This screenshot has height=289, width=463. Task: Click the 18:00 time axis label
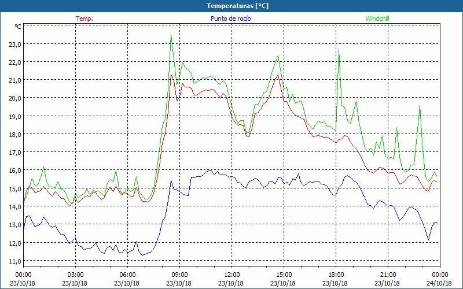pos(336,275)
